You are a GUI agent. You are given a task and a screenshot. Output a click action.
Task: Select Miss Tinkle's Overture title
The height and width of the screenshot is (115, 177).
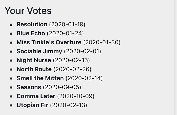pyautogui.click(x=49, y=42)
